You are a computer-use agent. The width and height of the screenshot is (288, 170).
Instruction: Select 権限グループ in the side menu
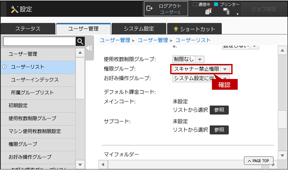38,144
